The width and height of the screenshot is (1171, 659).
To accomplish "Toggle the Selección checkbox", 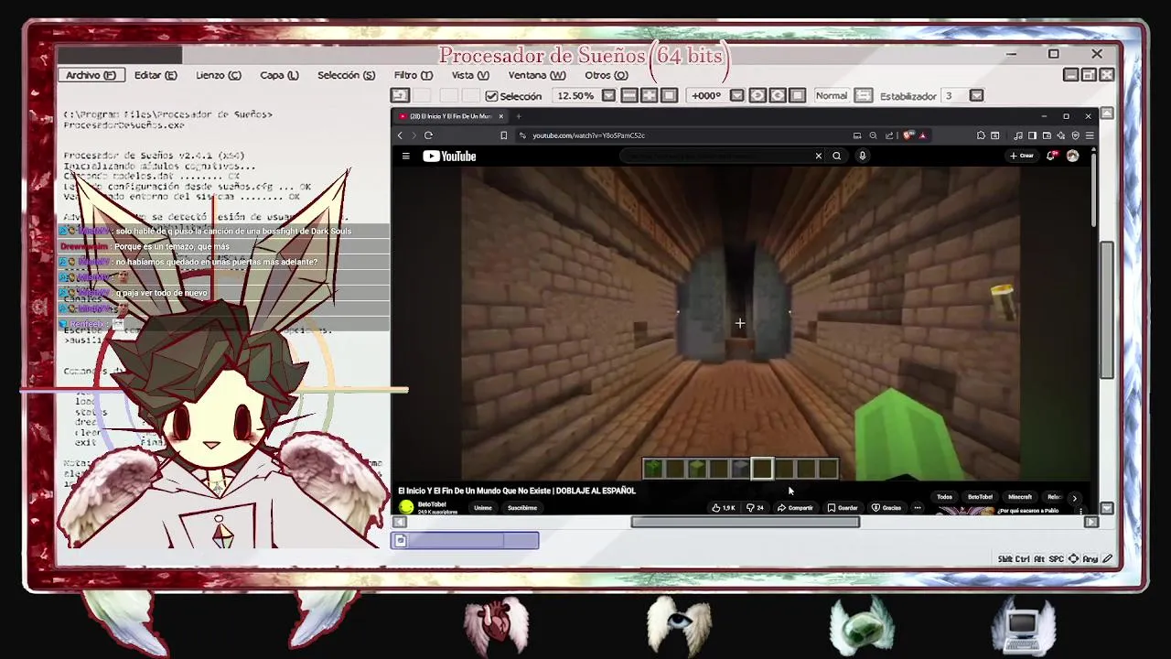I will click(491, 96).
